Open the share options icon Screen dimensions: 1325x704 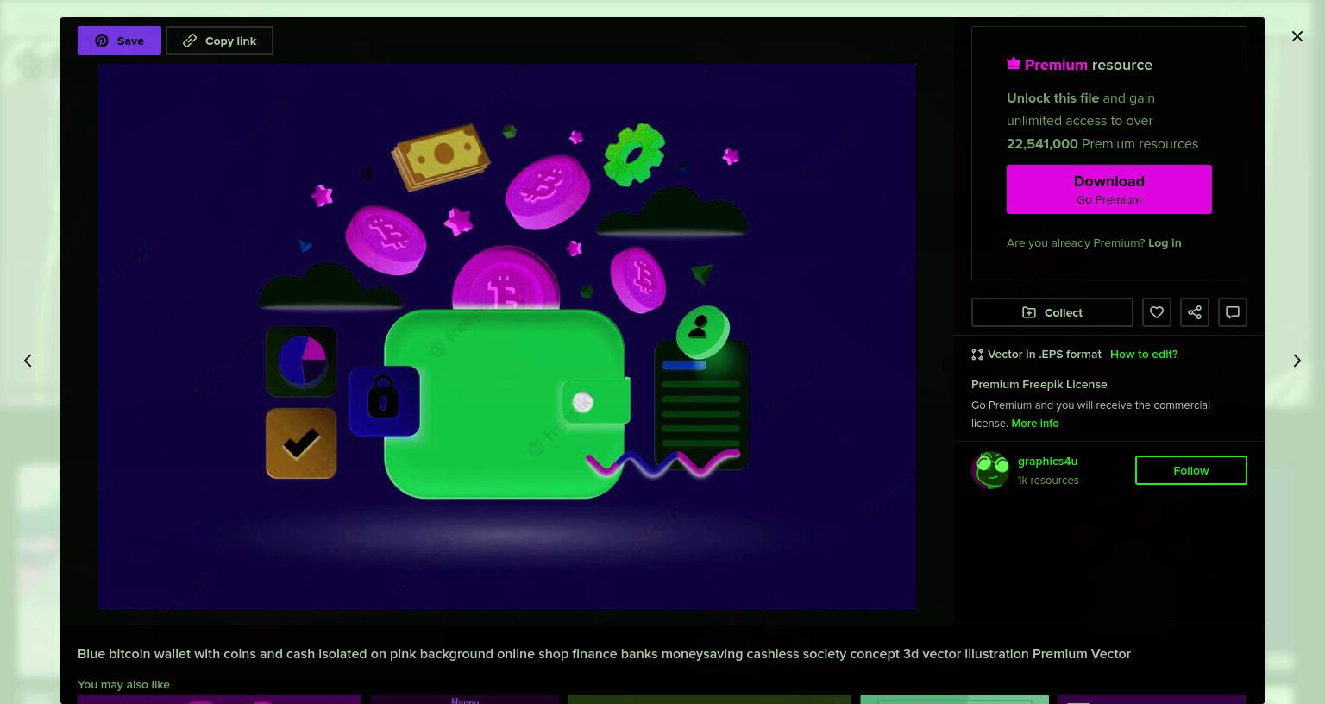point(1194,312)
